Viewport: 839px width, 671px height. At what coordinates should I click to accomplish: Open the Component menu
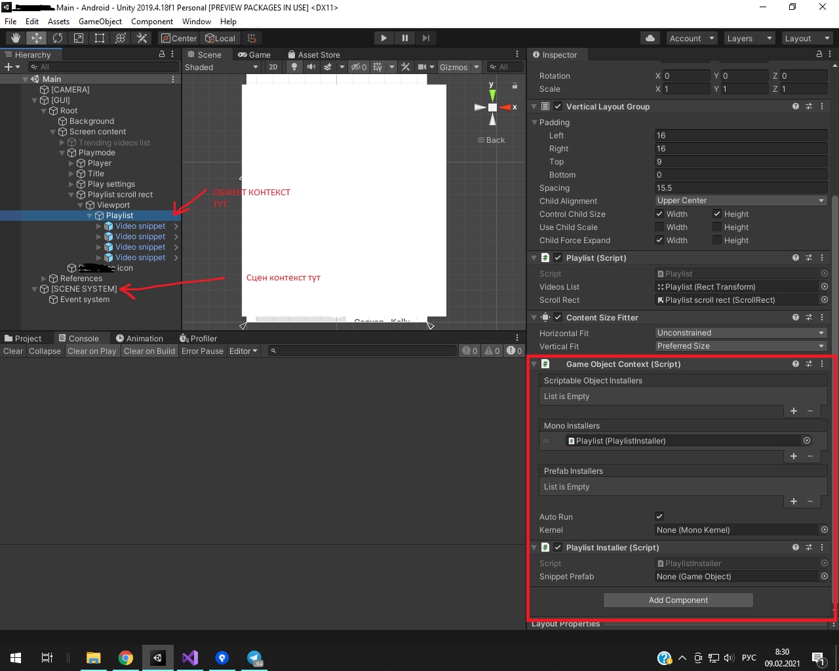point(152,22)
